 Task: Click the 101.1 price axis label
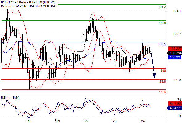point(177,11)
